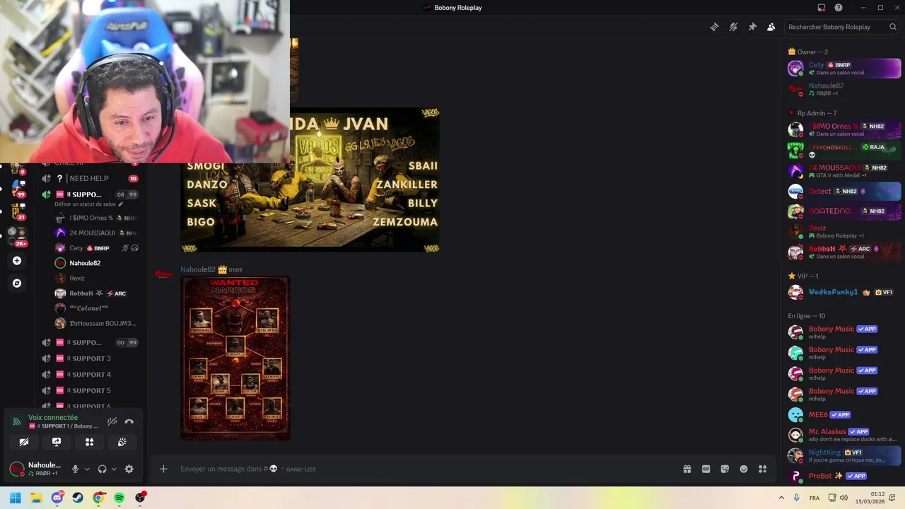Toggle the member list icon
The height and width of the screenshot is (509, 905).
tap(771, 27)
